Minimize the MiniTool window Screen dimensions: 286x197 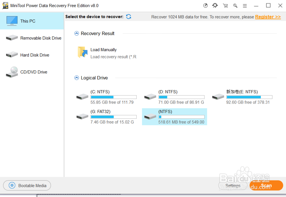pos(256,6)
